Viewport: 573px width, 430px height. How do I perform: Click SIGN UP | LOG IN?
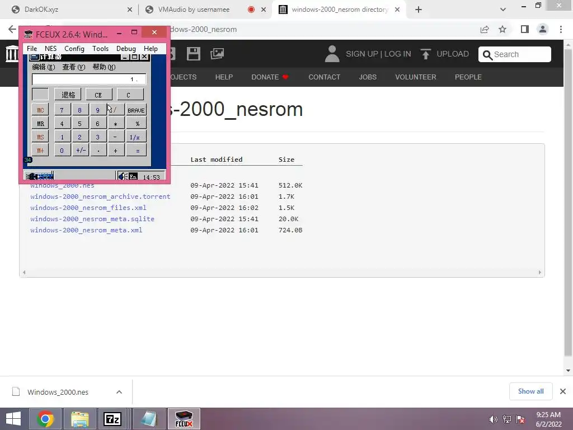click(378, 54)
